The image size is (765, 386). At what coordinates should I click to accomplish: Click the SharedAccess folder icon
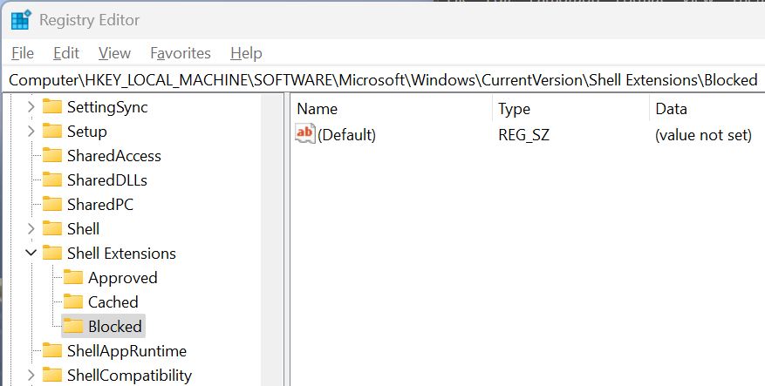click(x=52, y=155)
